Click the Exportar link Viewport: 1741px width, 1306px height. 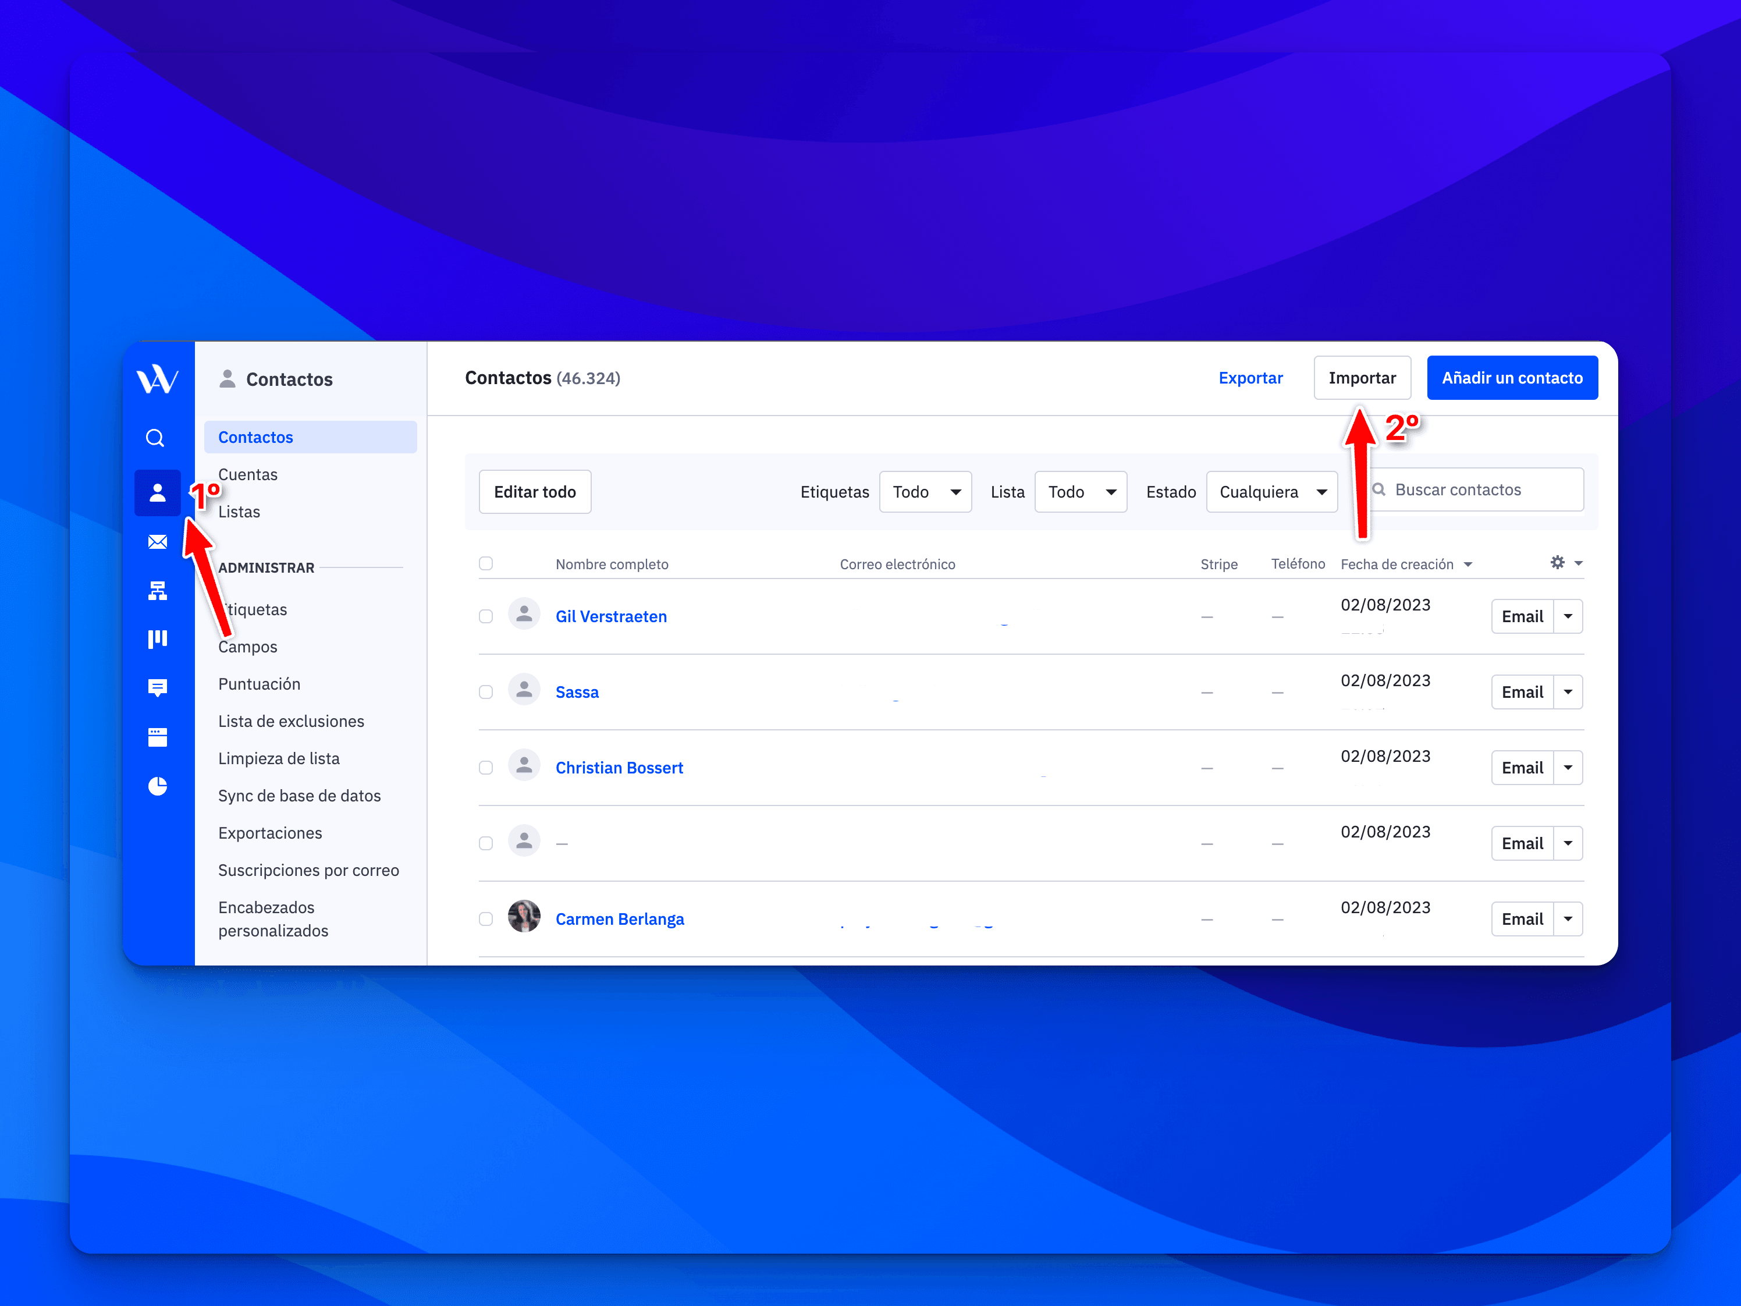1250,378
